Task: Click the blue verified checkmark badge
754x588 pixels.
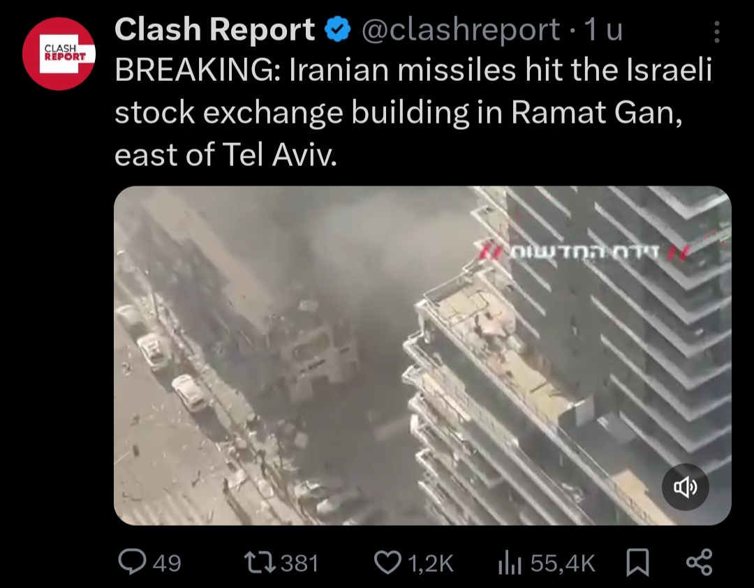Action: coord(337,29)
